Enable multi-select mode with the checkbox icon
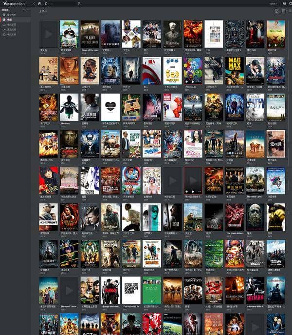The image size is (292, 335). (276, 11)
